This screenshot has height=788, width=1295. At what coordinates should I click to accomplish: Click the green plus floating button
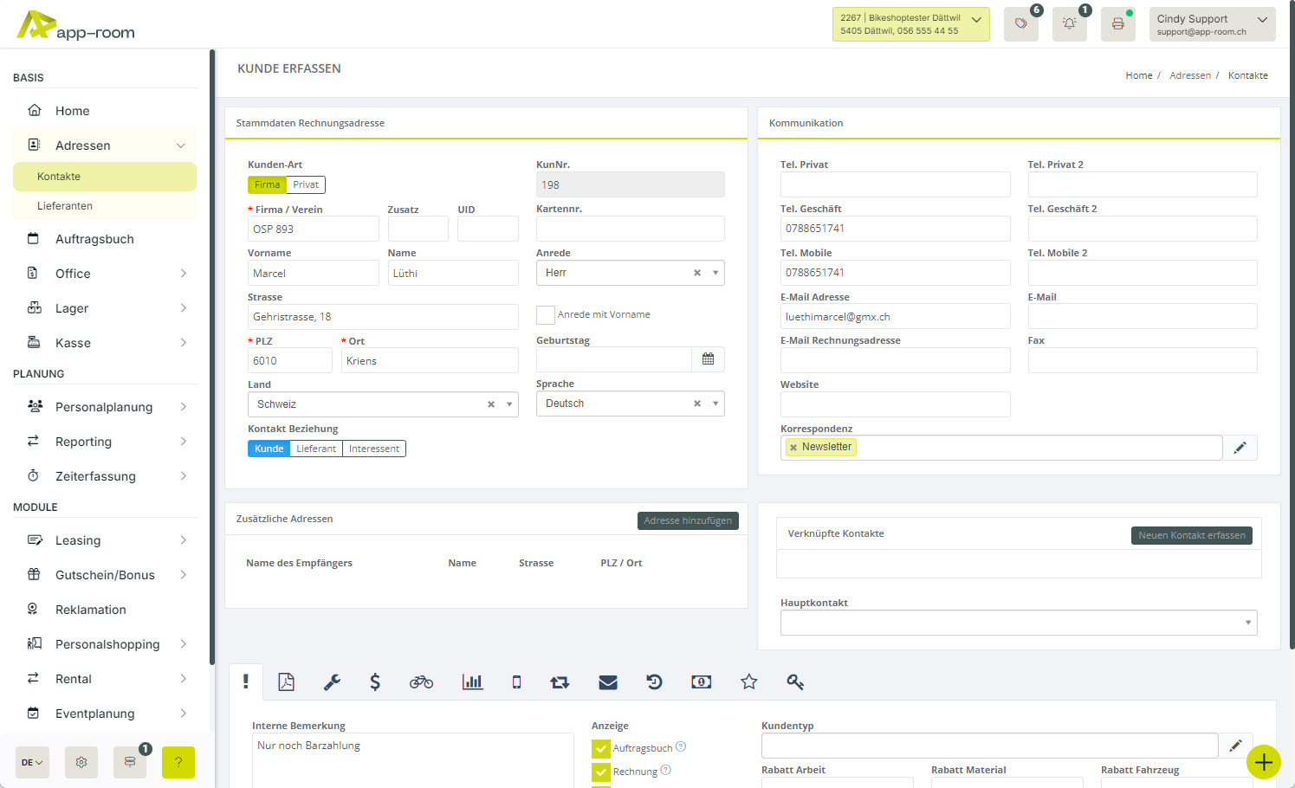point(1264,762)
